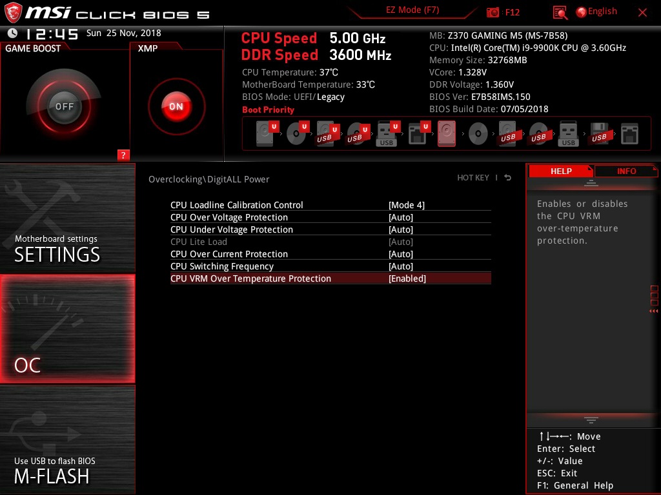
Task: Open CPU VRM Over Temperature Protection [Enabled] value
Action: click(x=407, y=278)
